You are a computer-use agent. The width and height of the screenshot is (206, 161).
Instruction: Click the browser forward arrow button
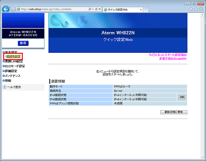coord(12,9)
